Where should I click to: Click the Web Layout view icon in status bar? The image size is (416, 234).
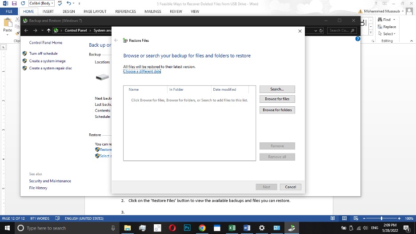click(x=356, y=218)
